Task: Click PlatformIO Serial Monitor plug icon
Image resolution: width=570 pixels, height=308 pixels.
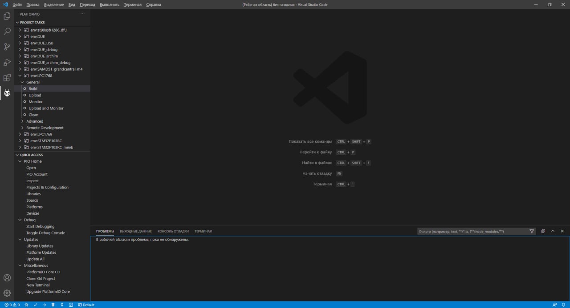Action: [62, 305]
